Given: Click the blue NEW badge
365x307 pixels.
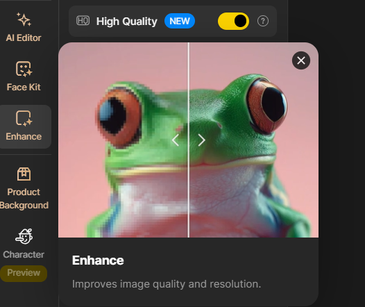Looking at the screenshot, I should pos(180,22).
